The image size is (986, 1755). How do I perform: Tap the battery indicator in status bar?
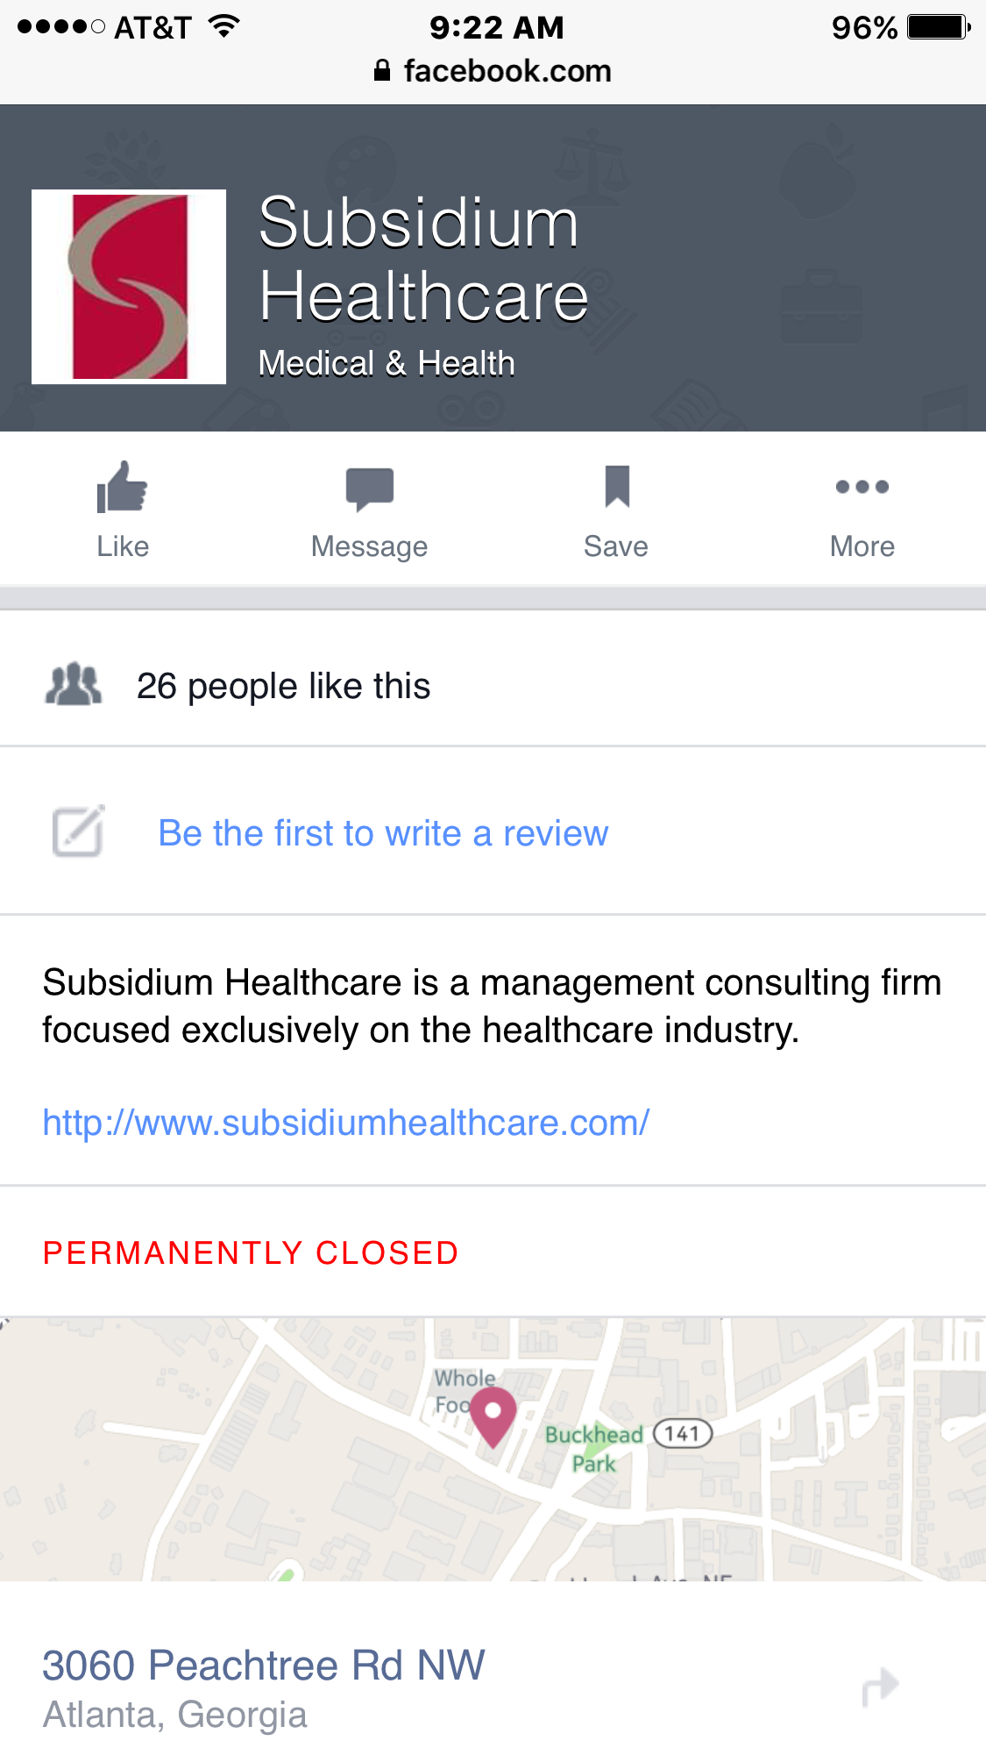[938, 27]
